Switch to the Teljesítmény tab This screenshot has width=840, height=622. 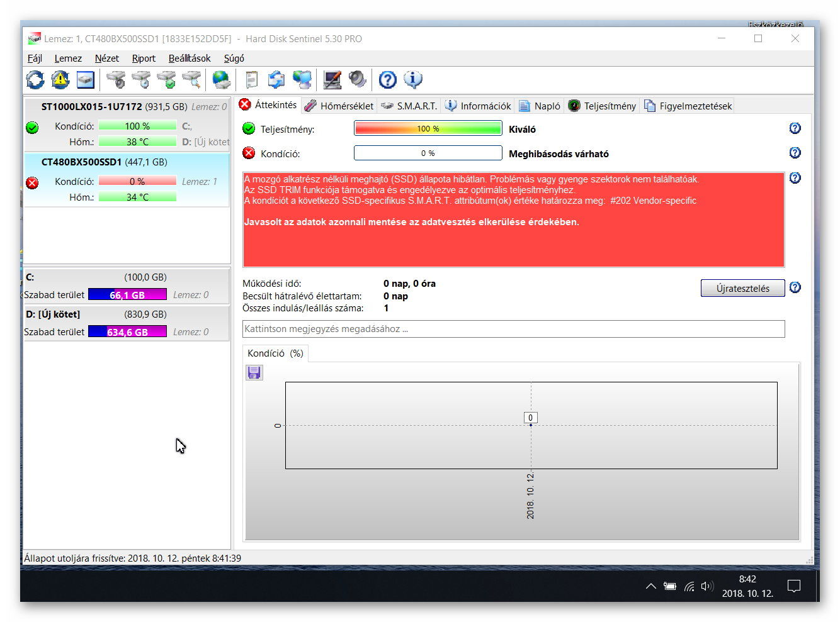[602, 106]
